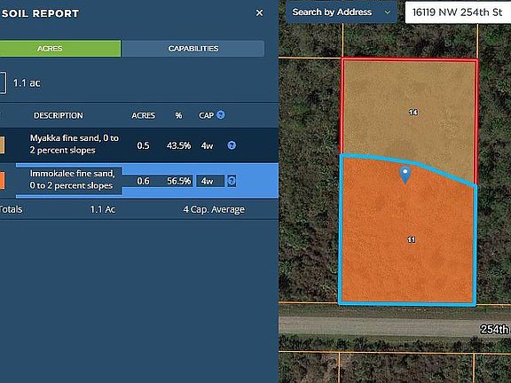Click soil zone label 11 on map
The image size is (511, 383).
coord(412,239)
